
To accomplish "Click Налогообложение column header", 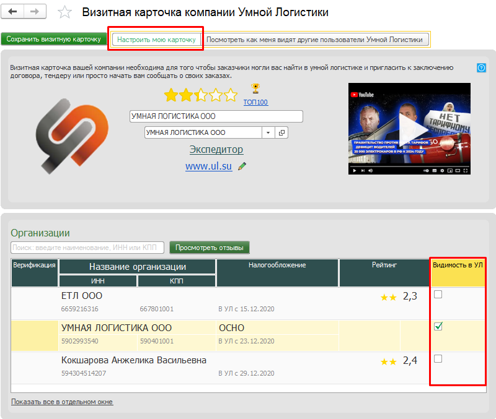I will (277, 273).
